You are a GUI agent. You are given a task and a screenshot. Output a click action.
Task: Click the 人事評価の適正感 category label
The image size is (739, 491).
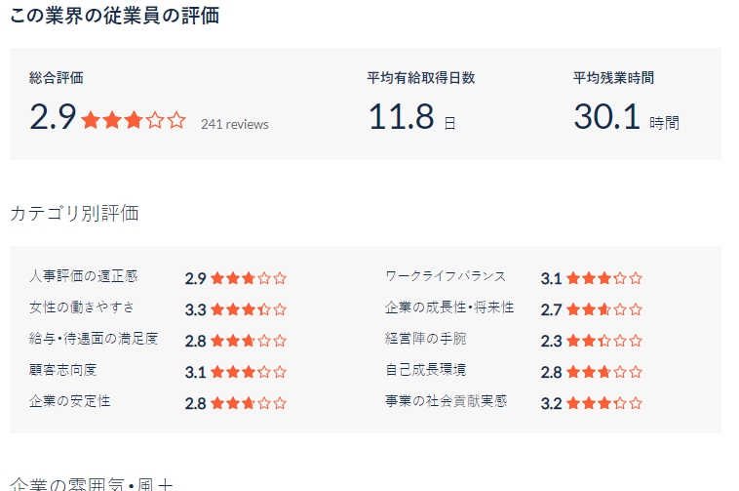pyautogui.click(x=84, y=276)
